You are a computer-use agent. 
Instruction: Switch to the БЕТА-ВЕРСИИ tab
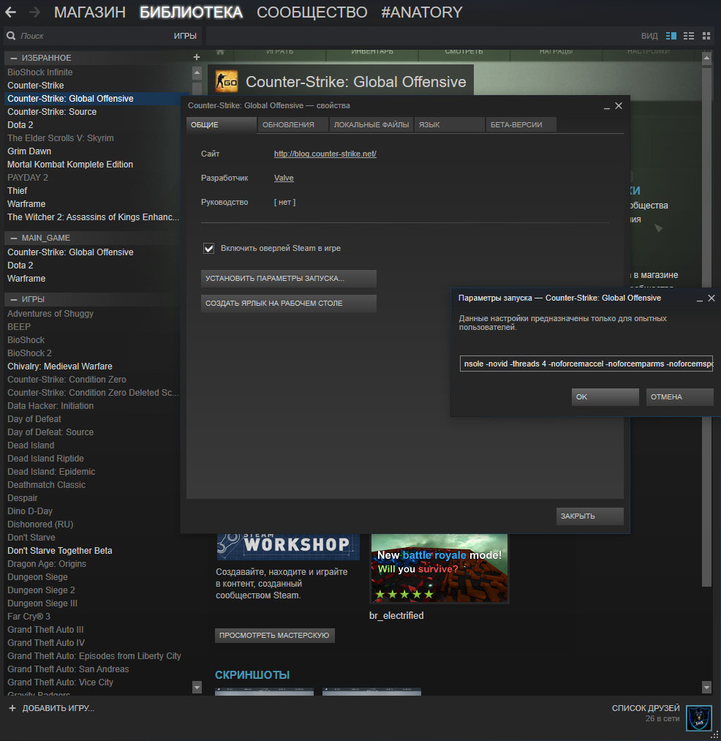point(521,125)
